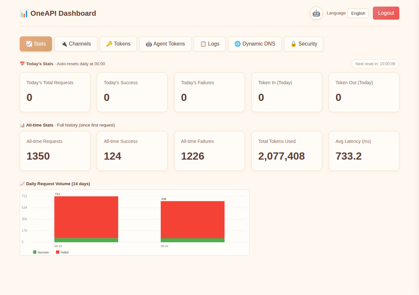Click the Total Tokens Used value 2,077,408
Image resolution: width=419 pixels, height=295 pixels.
(x=282, y=156)
